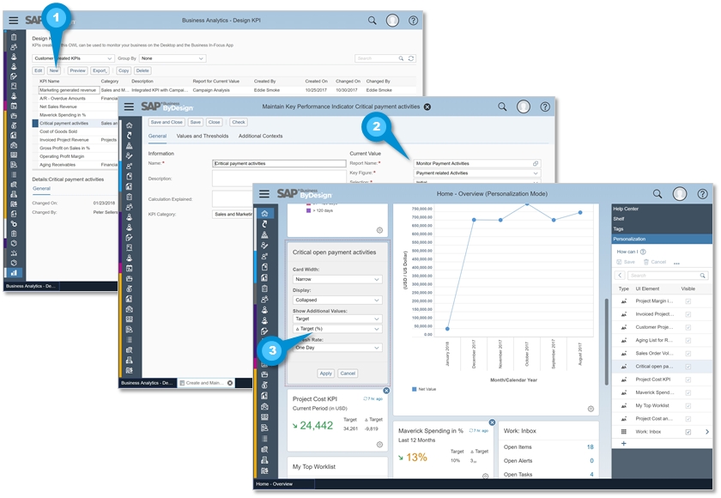Close the Maintain Key Performance Indicator title tab
721x498 pixels.
427,106
